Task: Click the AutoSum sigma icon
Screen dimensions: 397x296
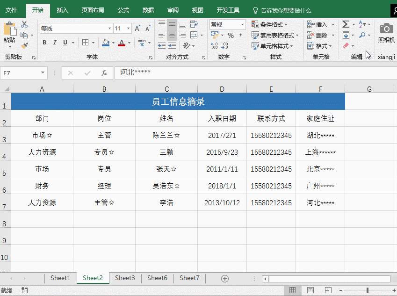Action: click(x=346, y=24)
